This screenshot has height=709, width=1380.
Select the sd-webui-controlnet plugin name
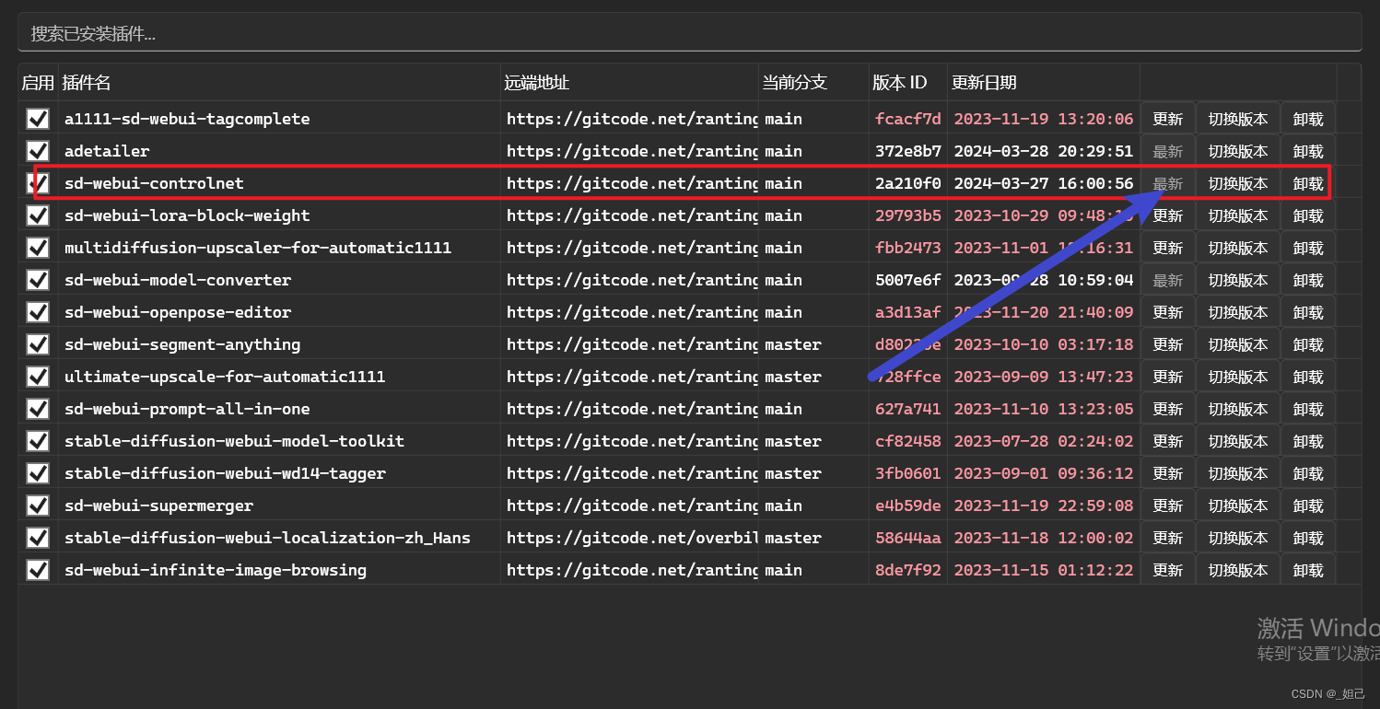click(154, 183)
